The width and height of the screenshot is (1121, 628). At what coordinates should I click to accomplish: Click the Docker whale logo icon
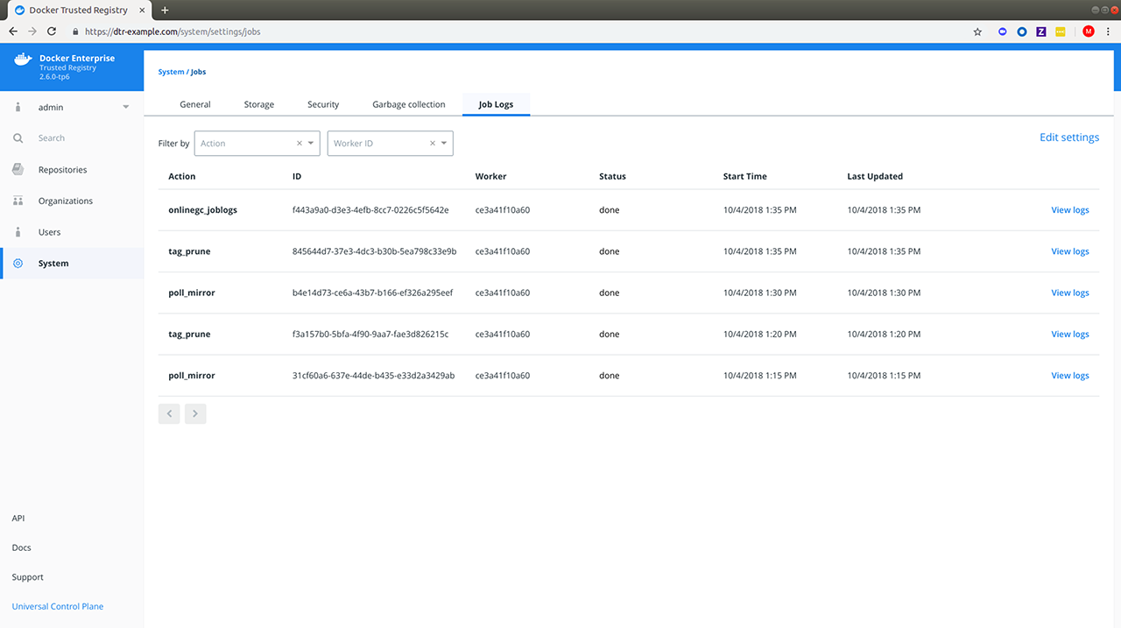23,60
